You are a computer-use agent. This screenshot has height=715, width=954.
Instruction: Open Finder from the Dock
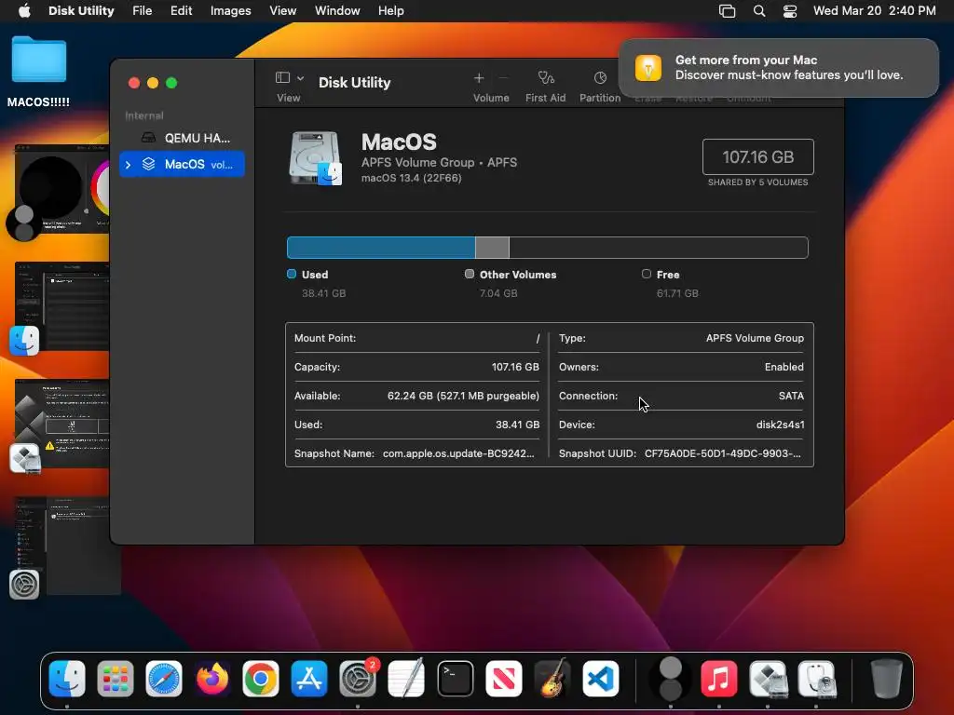click(67, 679)
